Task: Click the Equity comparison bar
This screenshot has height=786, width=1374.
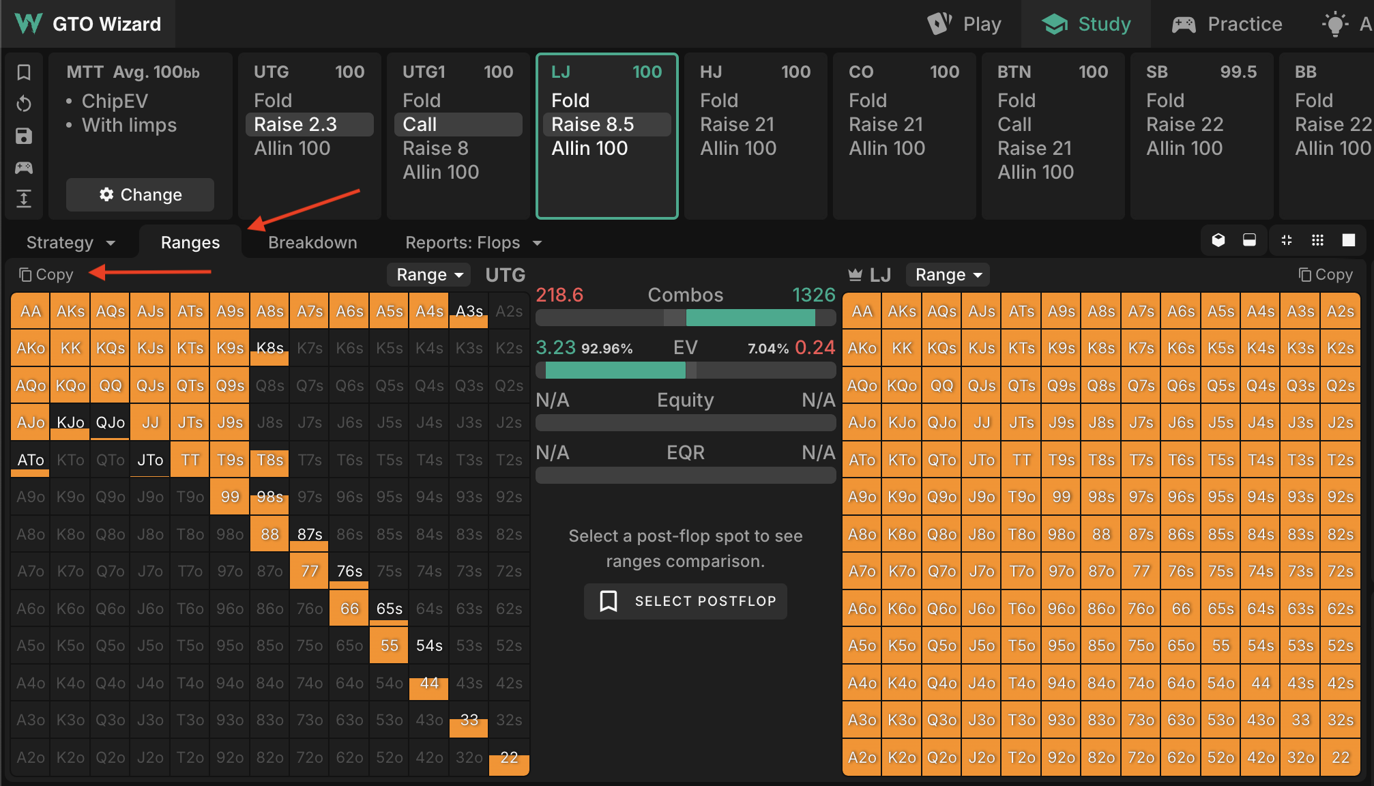Action: tap(686, 423)
